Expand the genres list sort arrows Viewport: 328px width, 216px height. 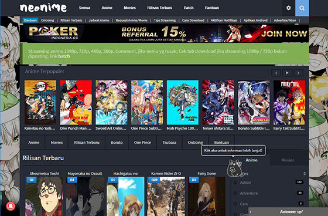pyautogui.click(x=305, y=174)
